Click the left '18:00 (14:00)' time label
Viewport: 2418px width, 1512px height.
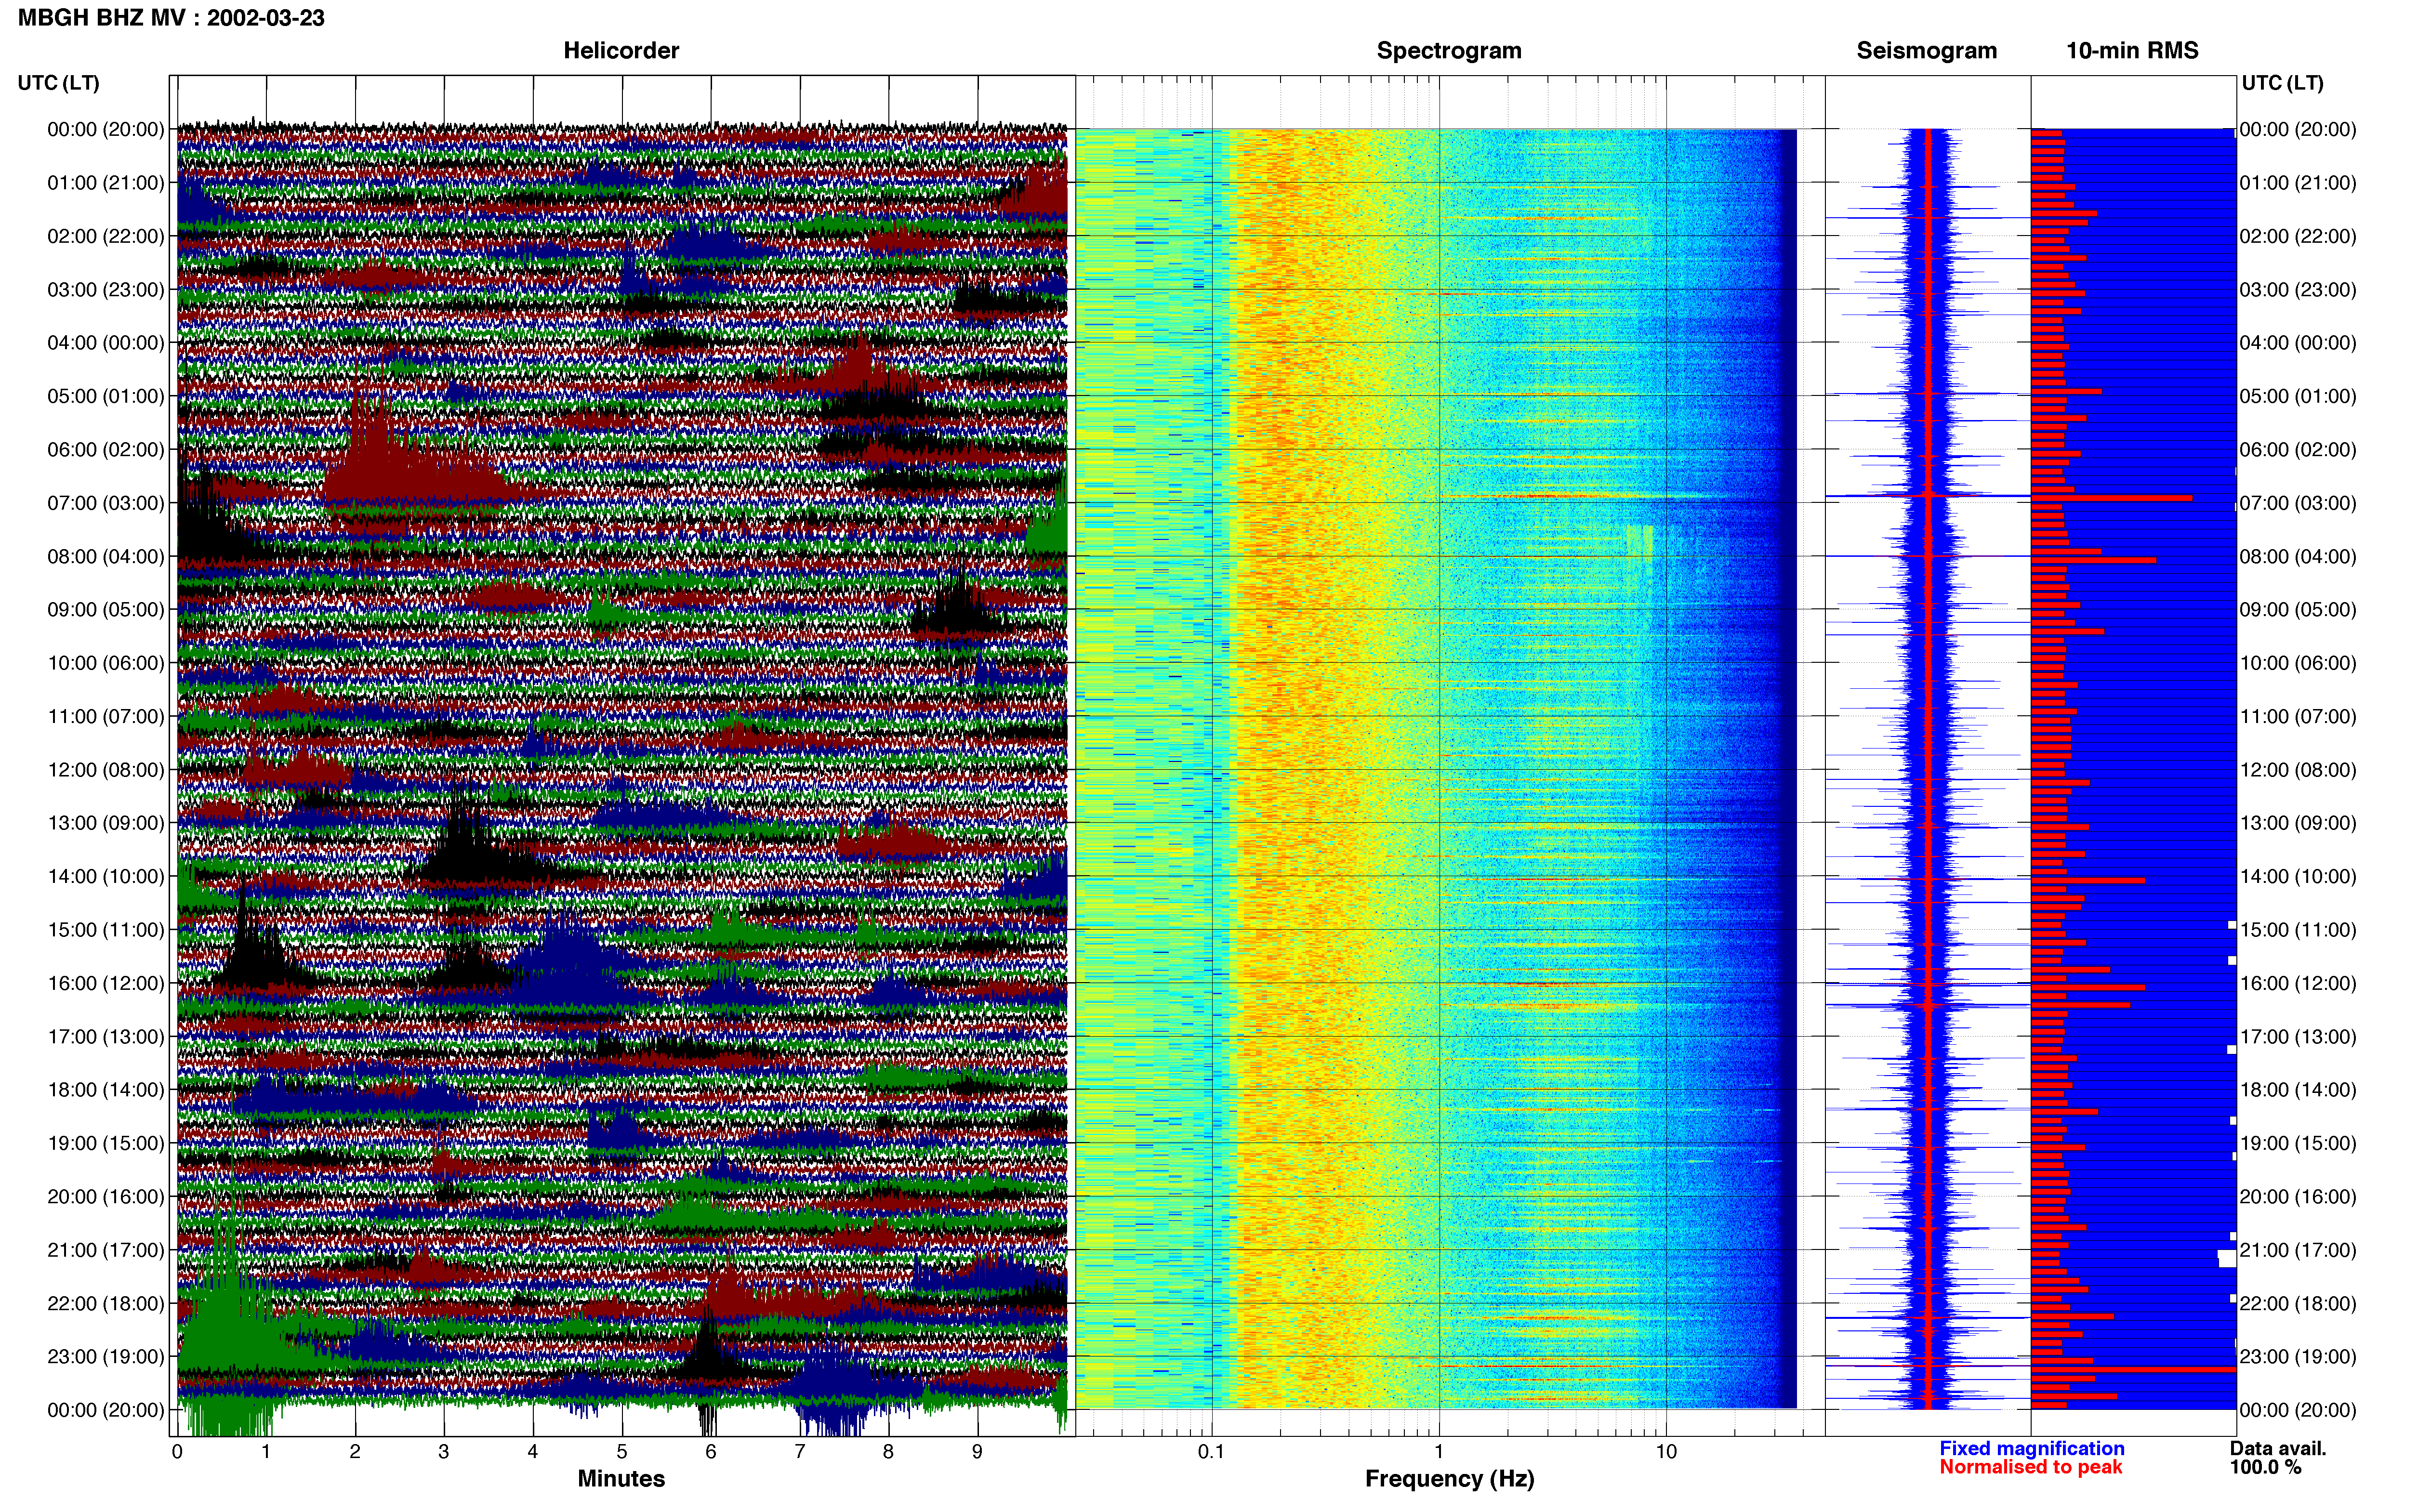(106, 1090)
